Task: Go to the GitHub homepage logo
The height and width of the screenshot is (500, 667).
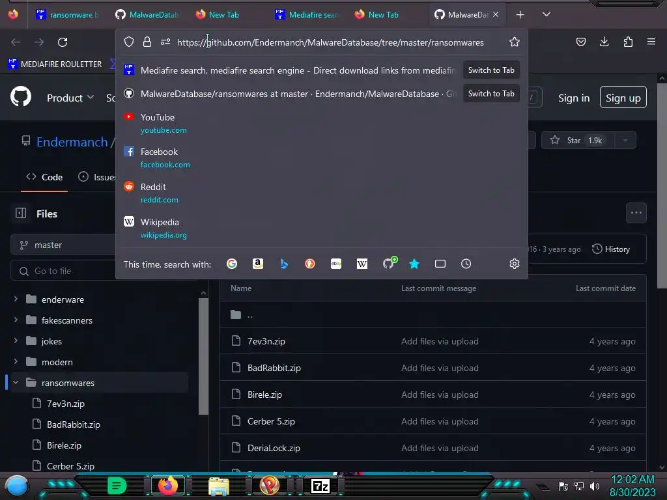Action: point(21,96)
